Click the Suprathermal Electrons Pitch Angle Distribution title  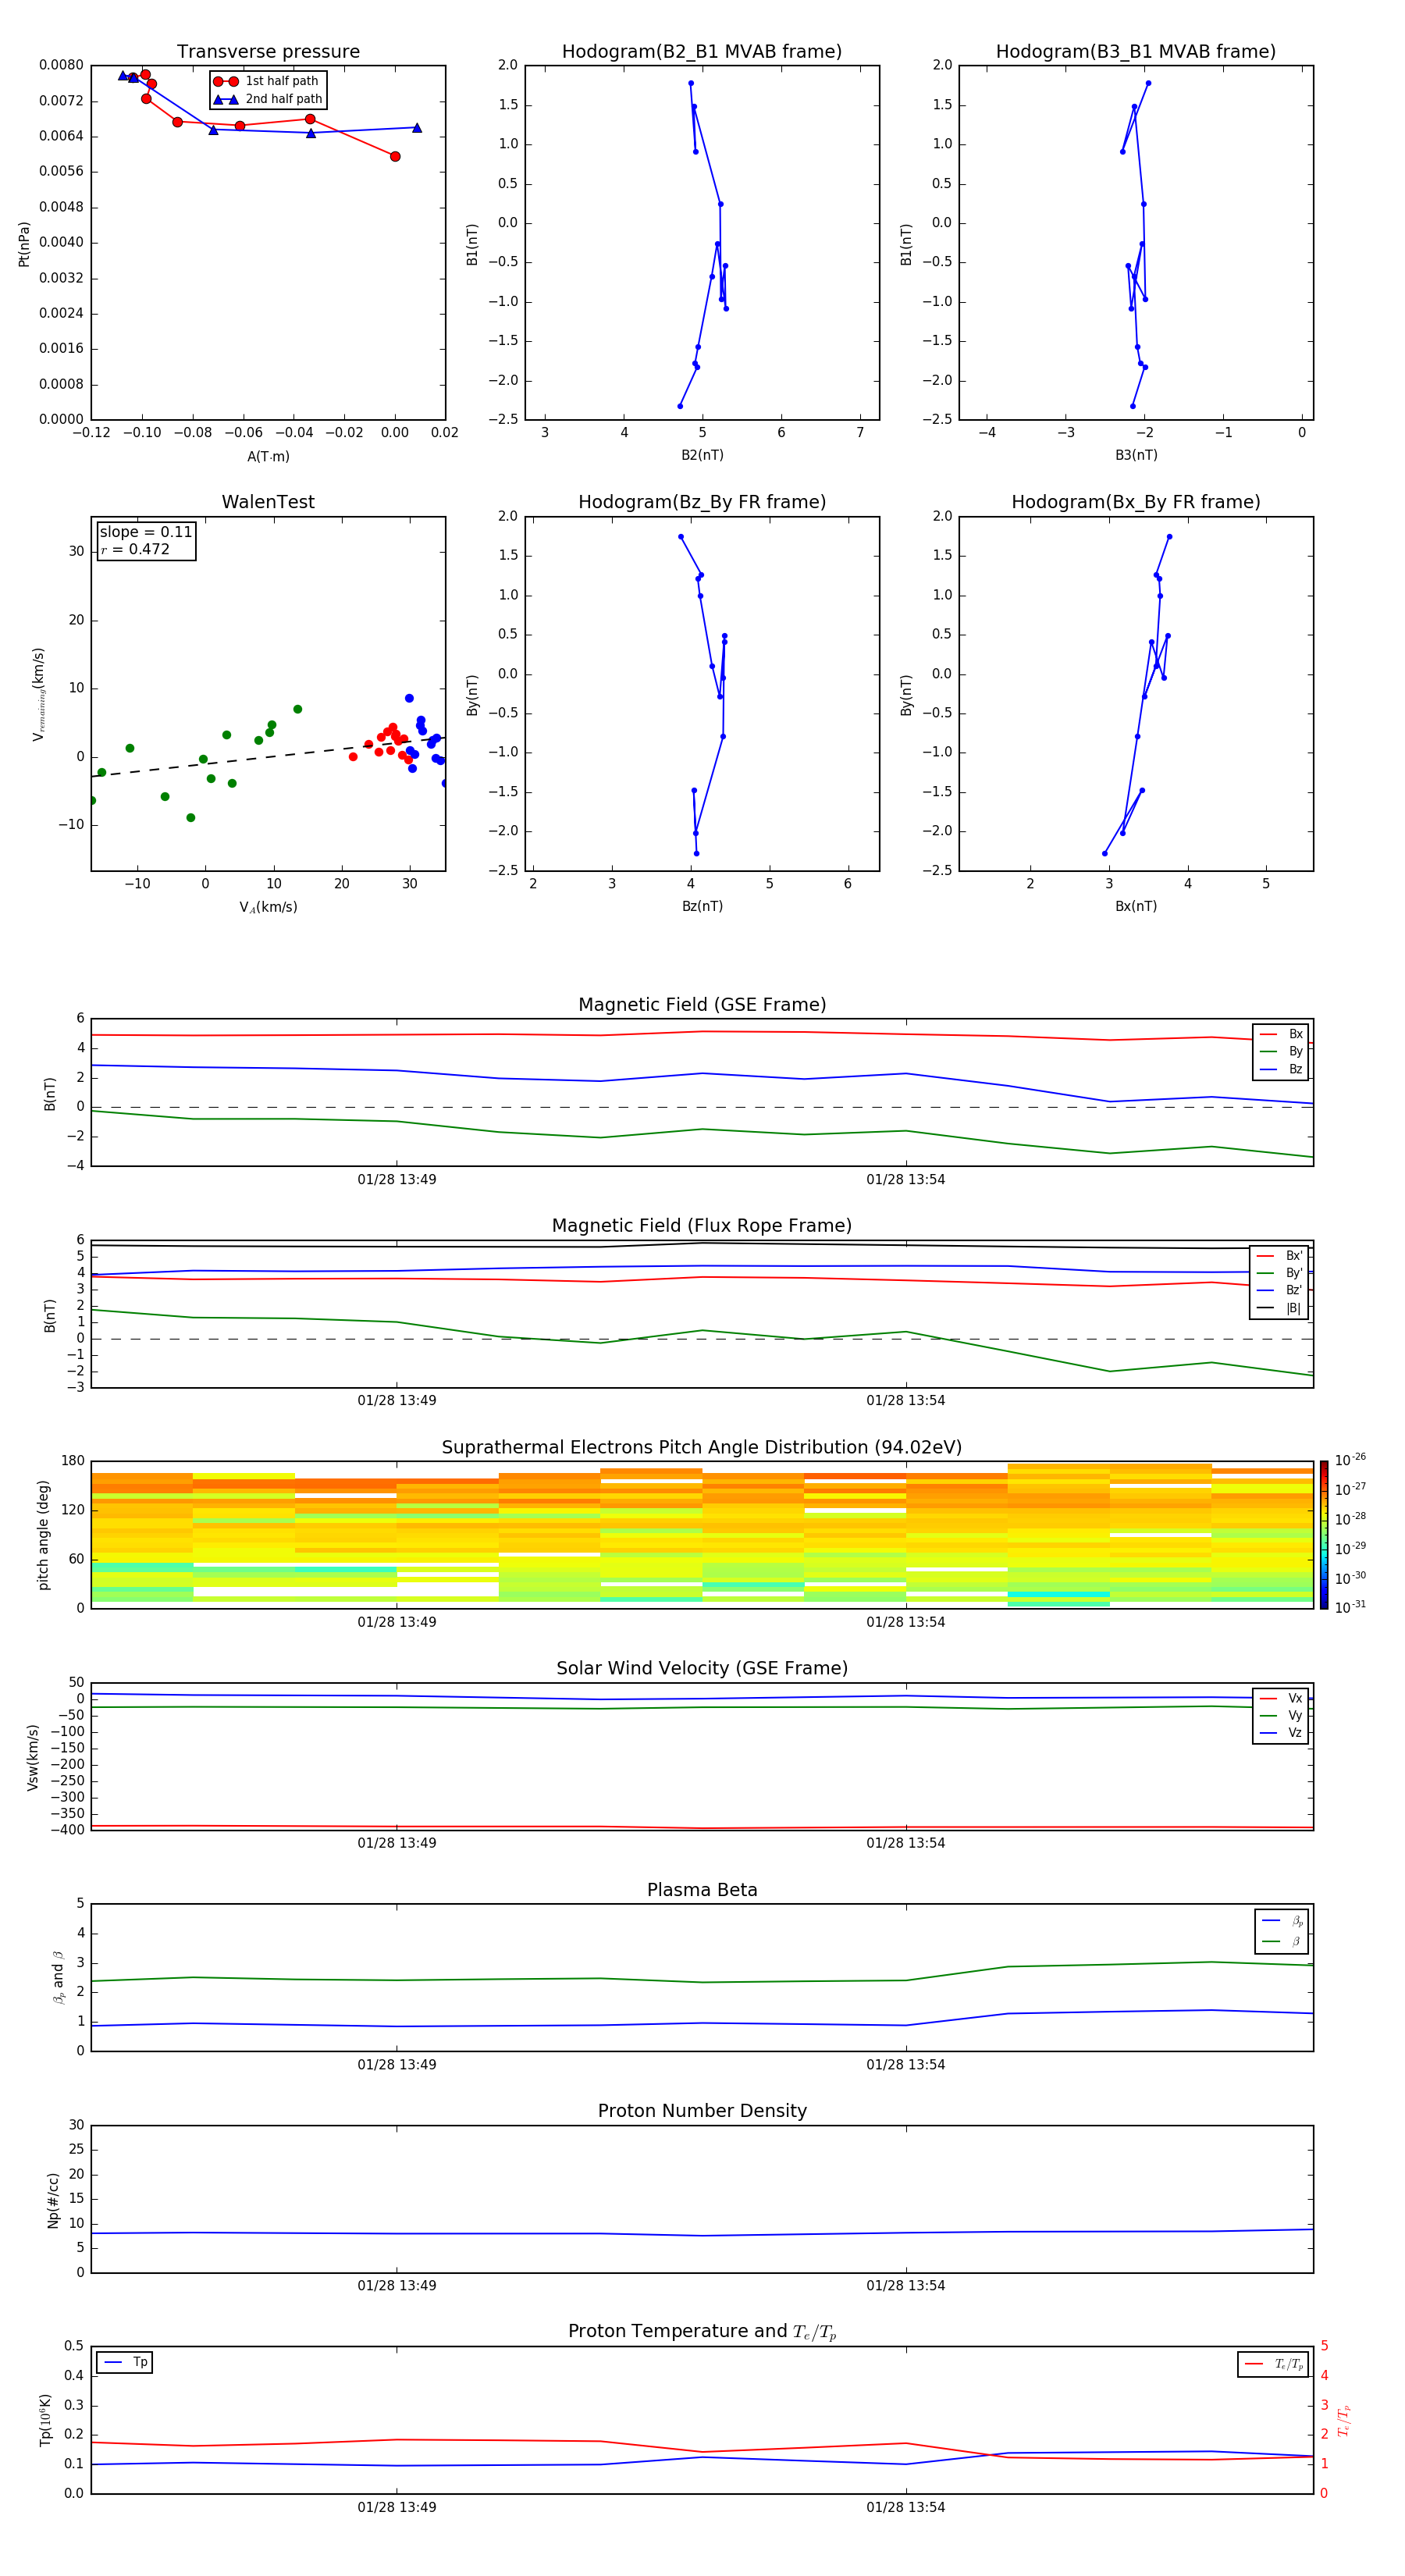(702, 1448)
